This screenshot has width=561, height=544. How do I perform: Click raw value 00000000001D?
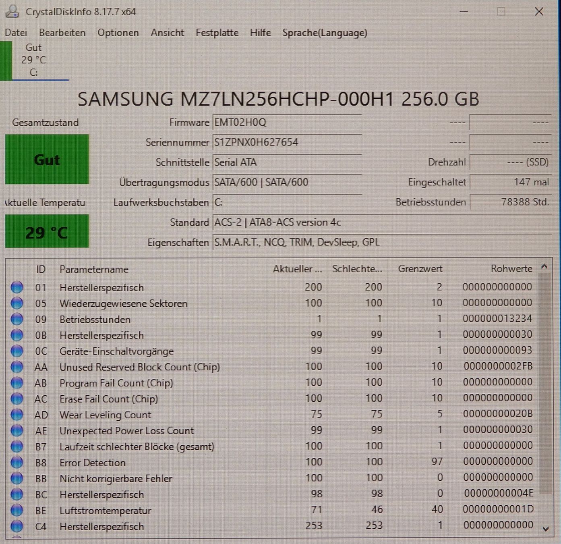pos(498,509)
